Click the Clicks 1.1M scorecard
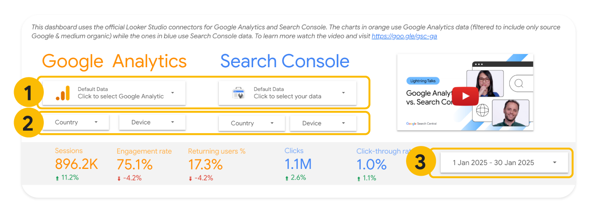Viewport: 597px width, 217px height. pos(298,164)
